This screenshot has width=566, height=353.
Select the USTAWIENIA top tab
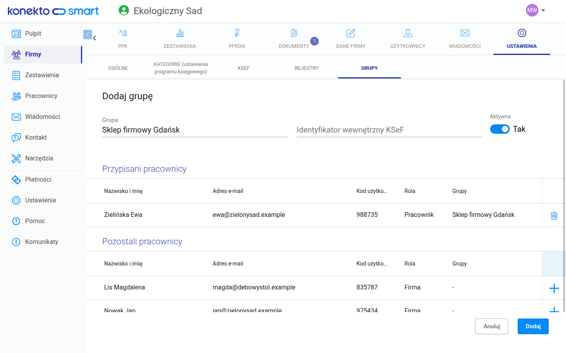pos(522,39)
